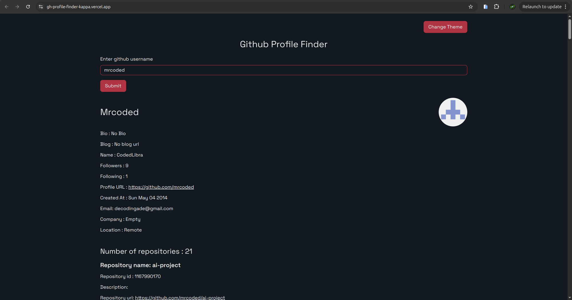The image size is (572, 300).
Task: Click the vertical scrollbar thumb
Action: coord(569,29)
